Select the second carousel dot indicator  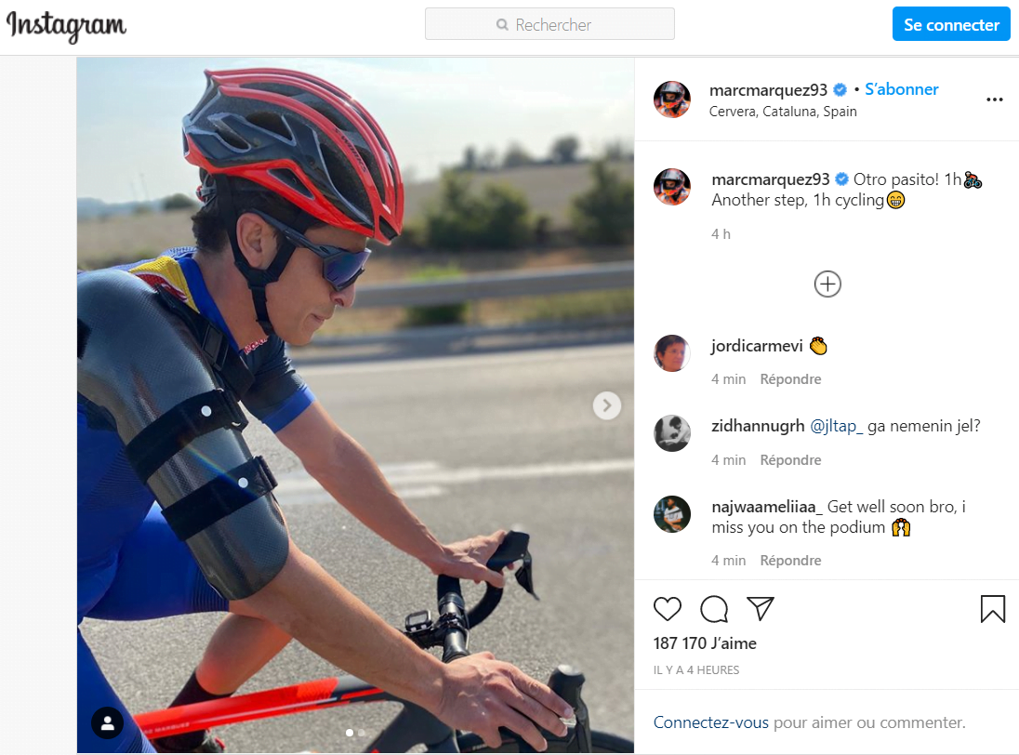[362, 733]
